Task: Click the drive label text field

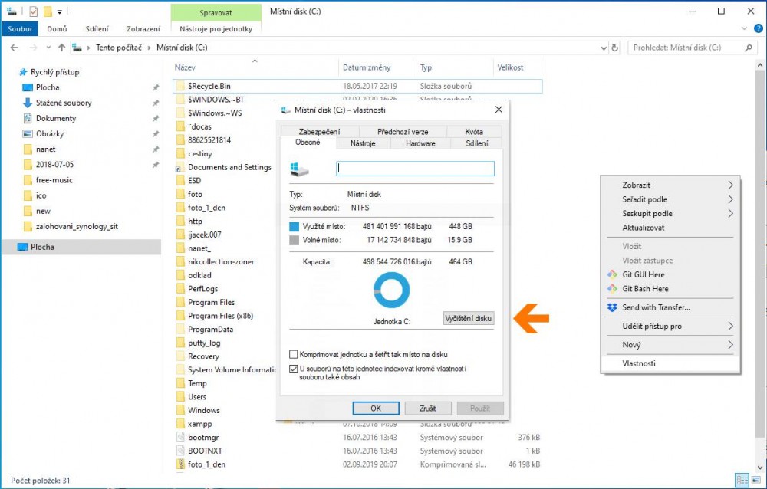Action: coord(415,169)
